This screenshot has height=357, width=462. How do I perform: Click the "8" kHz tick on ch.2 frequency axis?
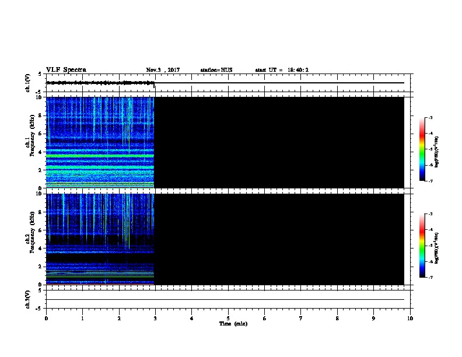41,212
